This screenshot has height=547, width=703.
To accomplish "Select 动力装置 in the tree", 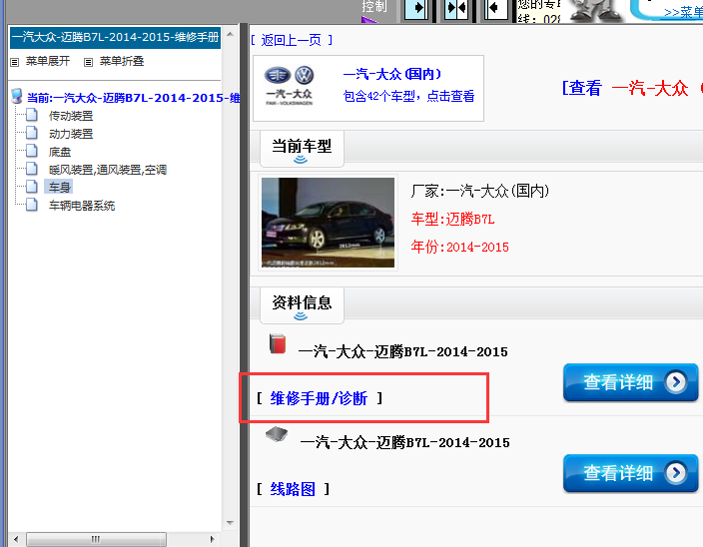I will coord(71,134).
